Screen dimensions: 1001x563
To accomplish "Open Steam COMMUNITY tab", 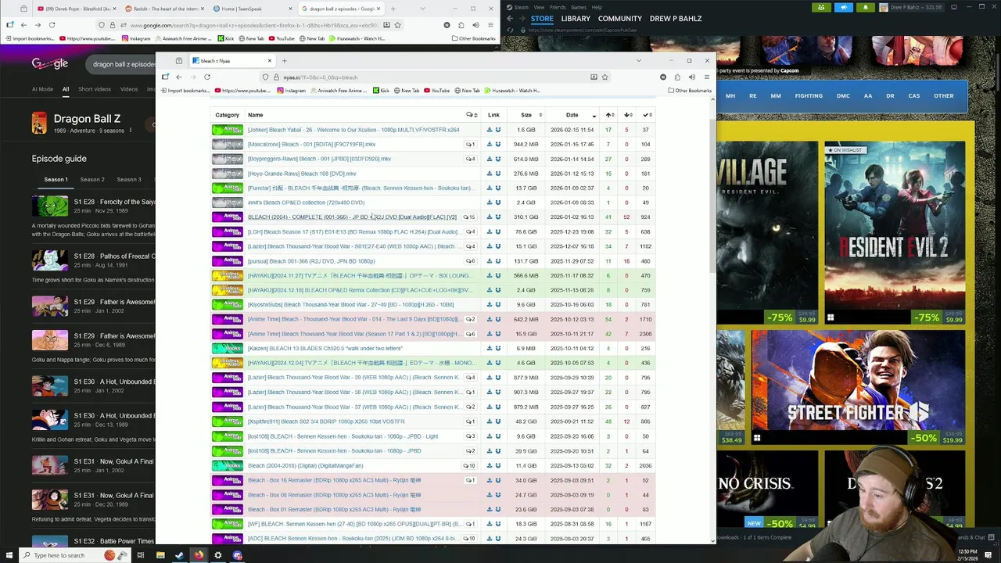I will point(619,18).
